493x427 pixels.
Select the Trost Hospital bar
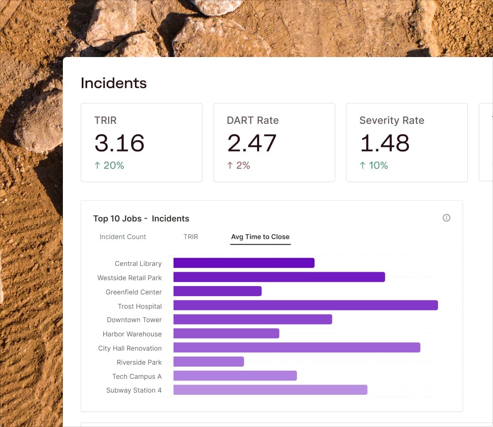(x=305, y=305)
